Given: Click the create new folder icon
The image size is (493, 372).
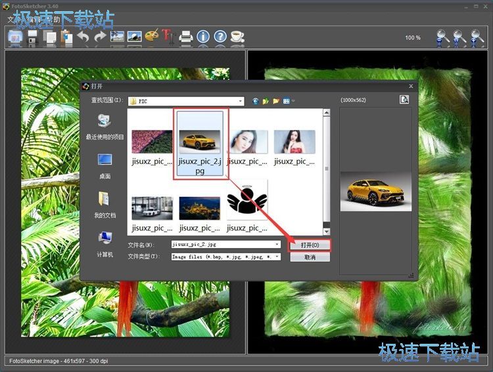Looking at the screenshot, I should pos(276,100).
